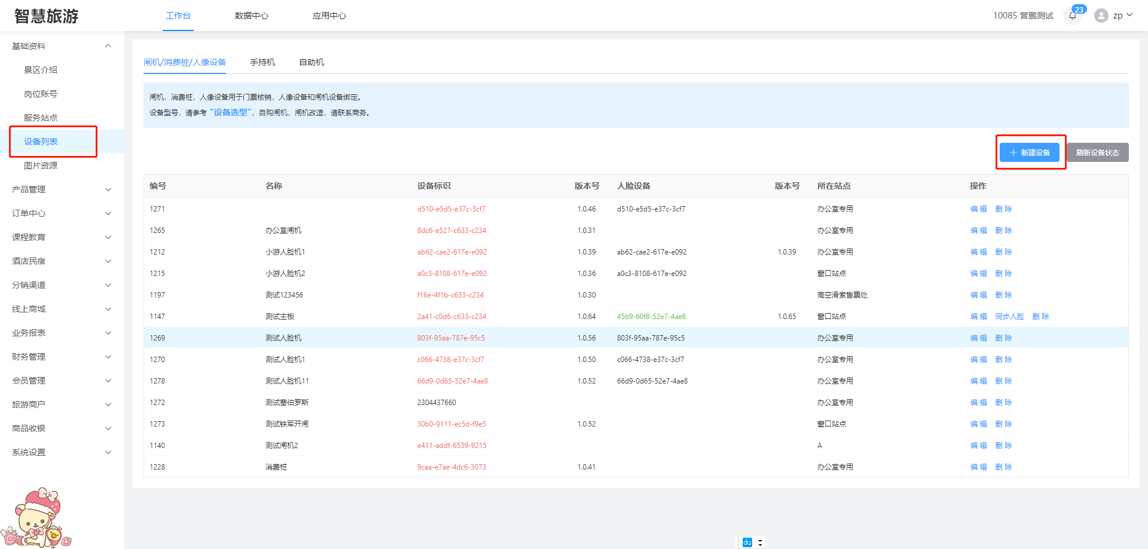Click the user avatar icon beside zp

coord(1101,16)
